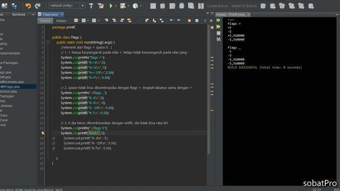Click red Start Macro Recording icon
This screenshot has height=191, width=340.
tap(189, 21)
